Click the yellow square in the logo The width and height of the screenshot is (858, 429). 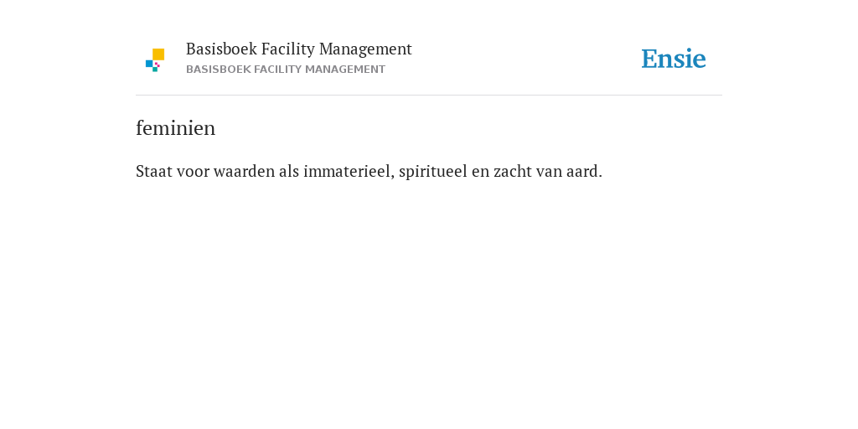(158, 54)
